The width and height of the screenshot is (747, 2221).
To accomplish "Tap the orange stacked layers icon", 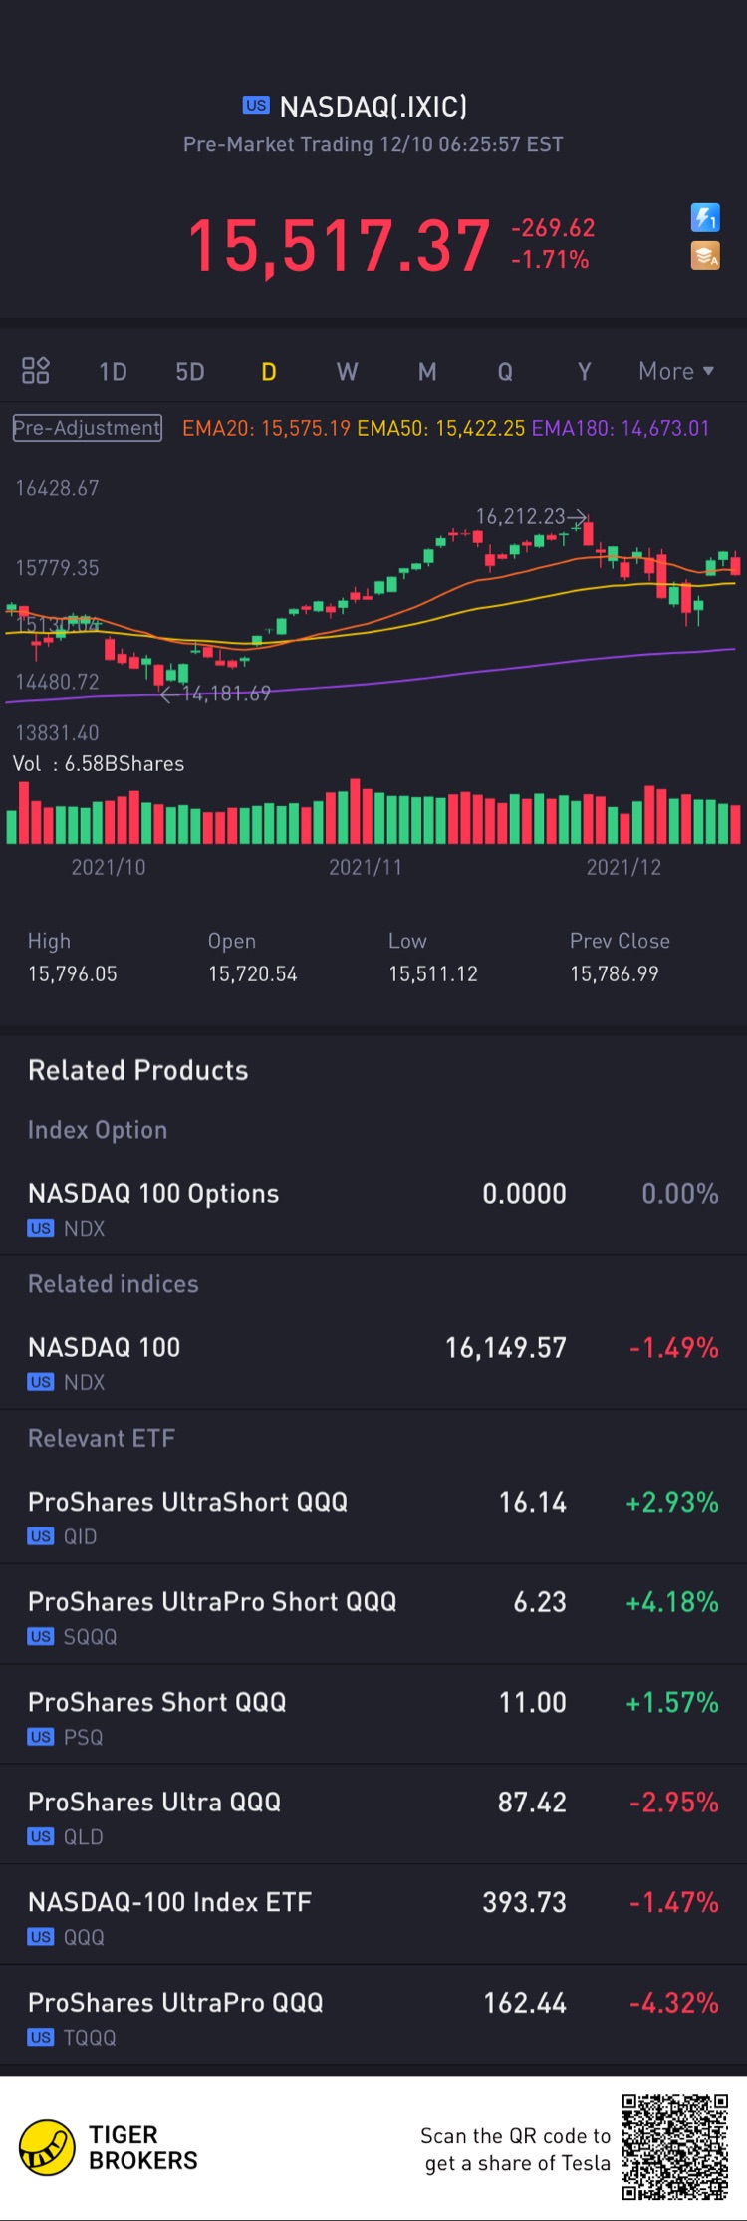I will 705,256.
